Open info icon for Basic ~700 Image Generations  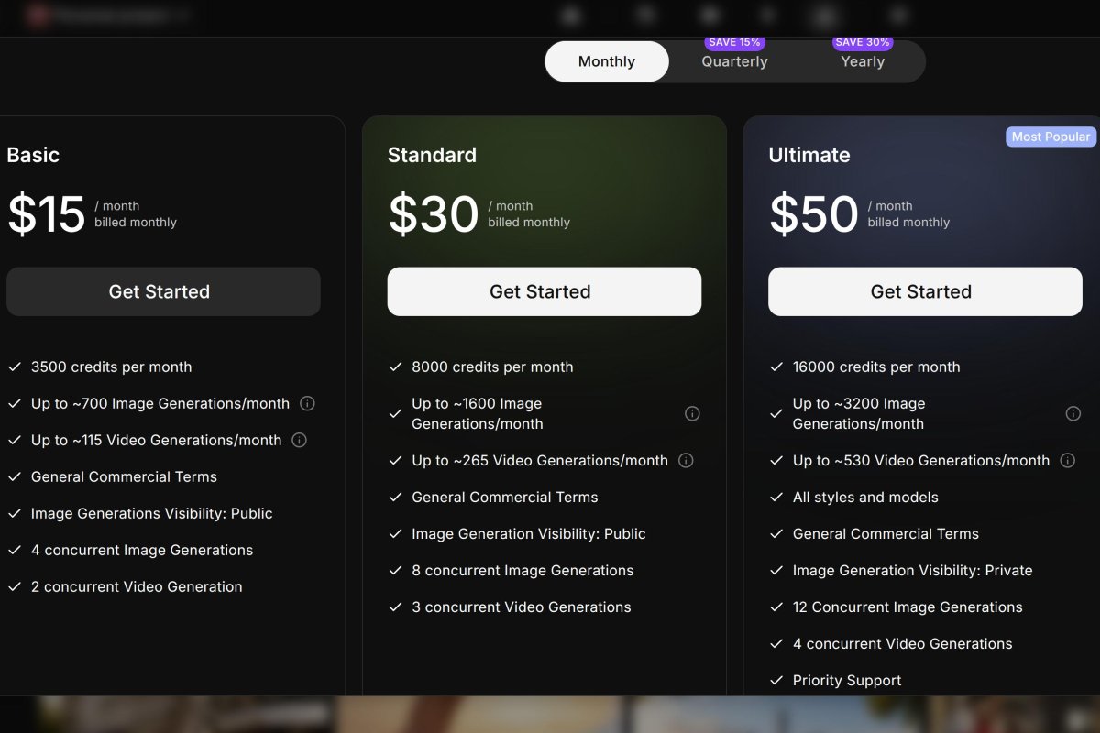click(308, 403)
